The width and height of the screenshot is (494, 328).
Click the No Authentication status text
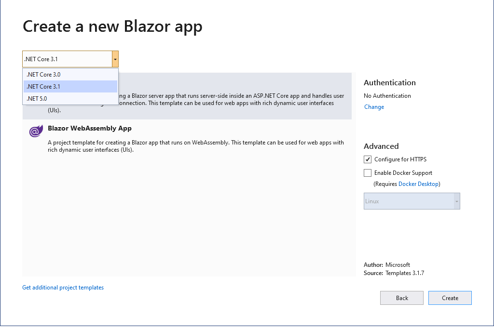387,96
